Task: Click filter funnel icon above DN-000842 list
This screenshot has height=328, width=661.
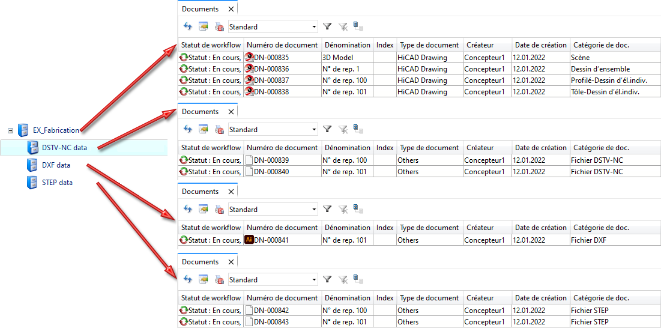Action: click(328, 279)
